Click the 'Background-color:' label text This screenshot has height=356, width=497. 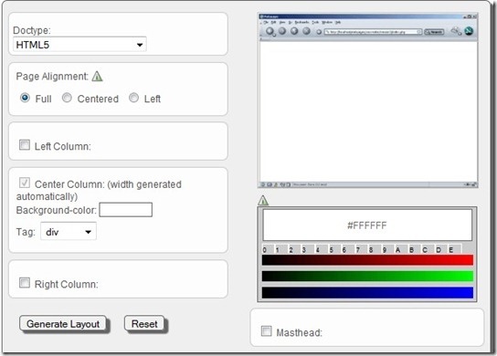point(57,210)
